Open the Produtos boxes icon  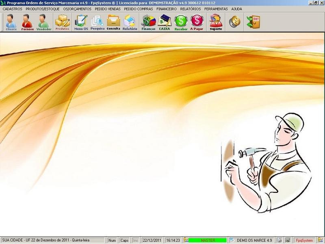point(62,22)
